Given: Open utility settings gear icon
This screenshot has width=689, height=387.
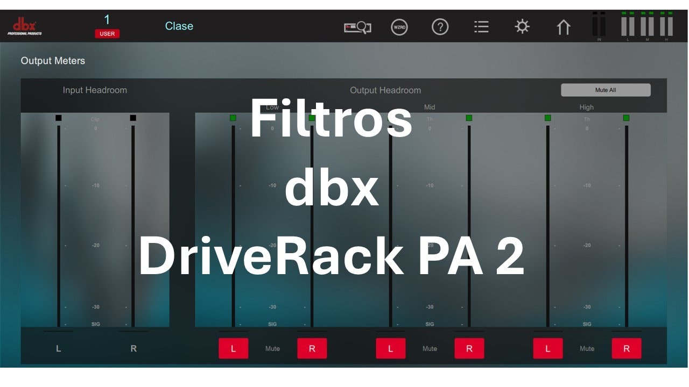Looking at the screenshot, I should [522, 26].
